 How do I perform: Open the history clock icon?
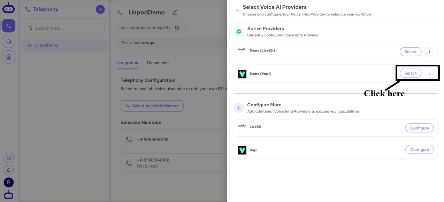(x=9, y=158)
